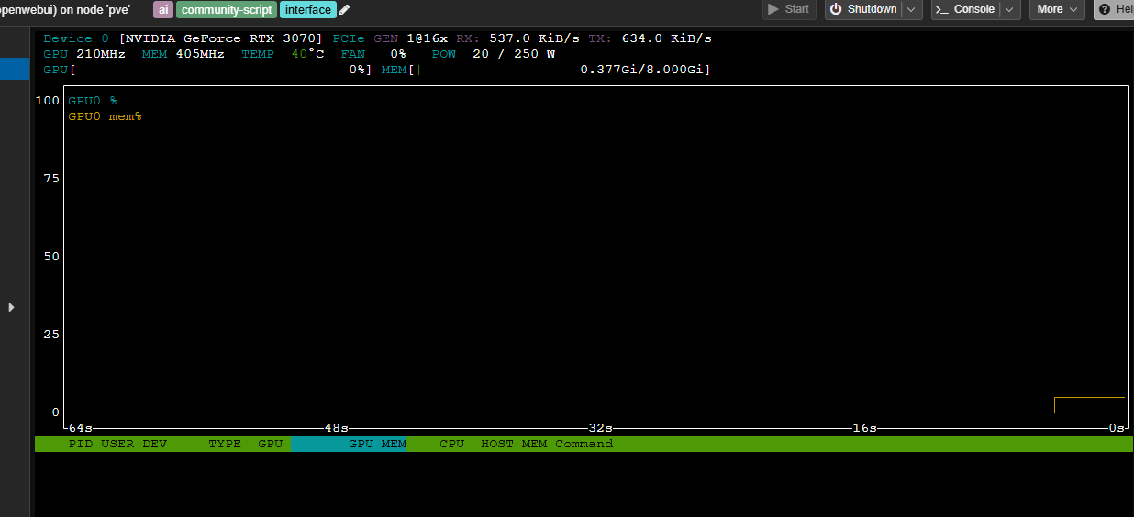Click the Help question mark icon
Image resolution: width=1134 pixels, height=517 pixels.
[1105, 9]
